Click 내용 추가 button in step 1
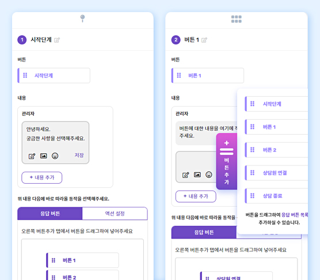This screenshot has width=320, height=280. tap(42, 177)
